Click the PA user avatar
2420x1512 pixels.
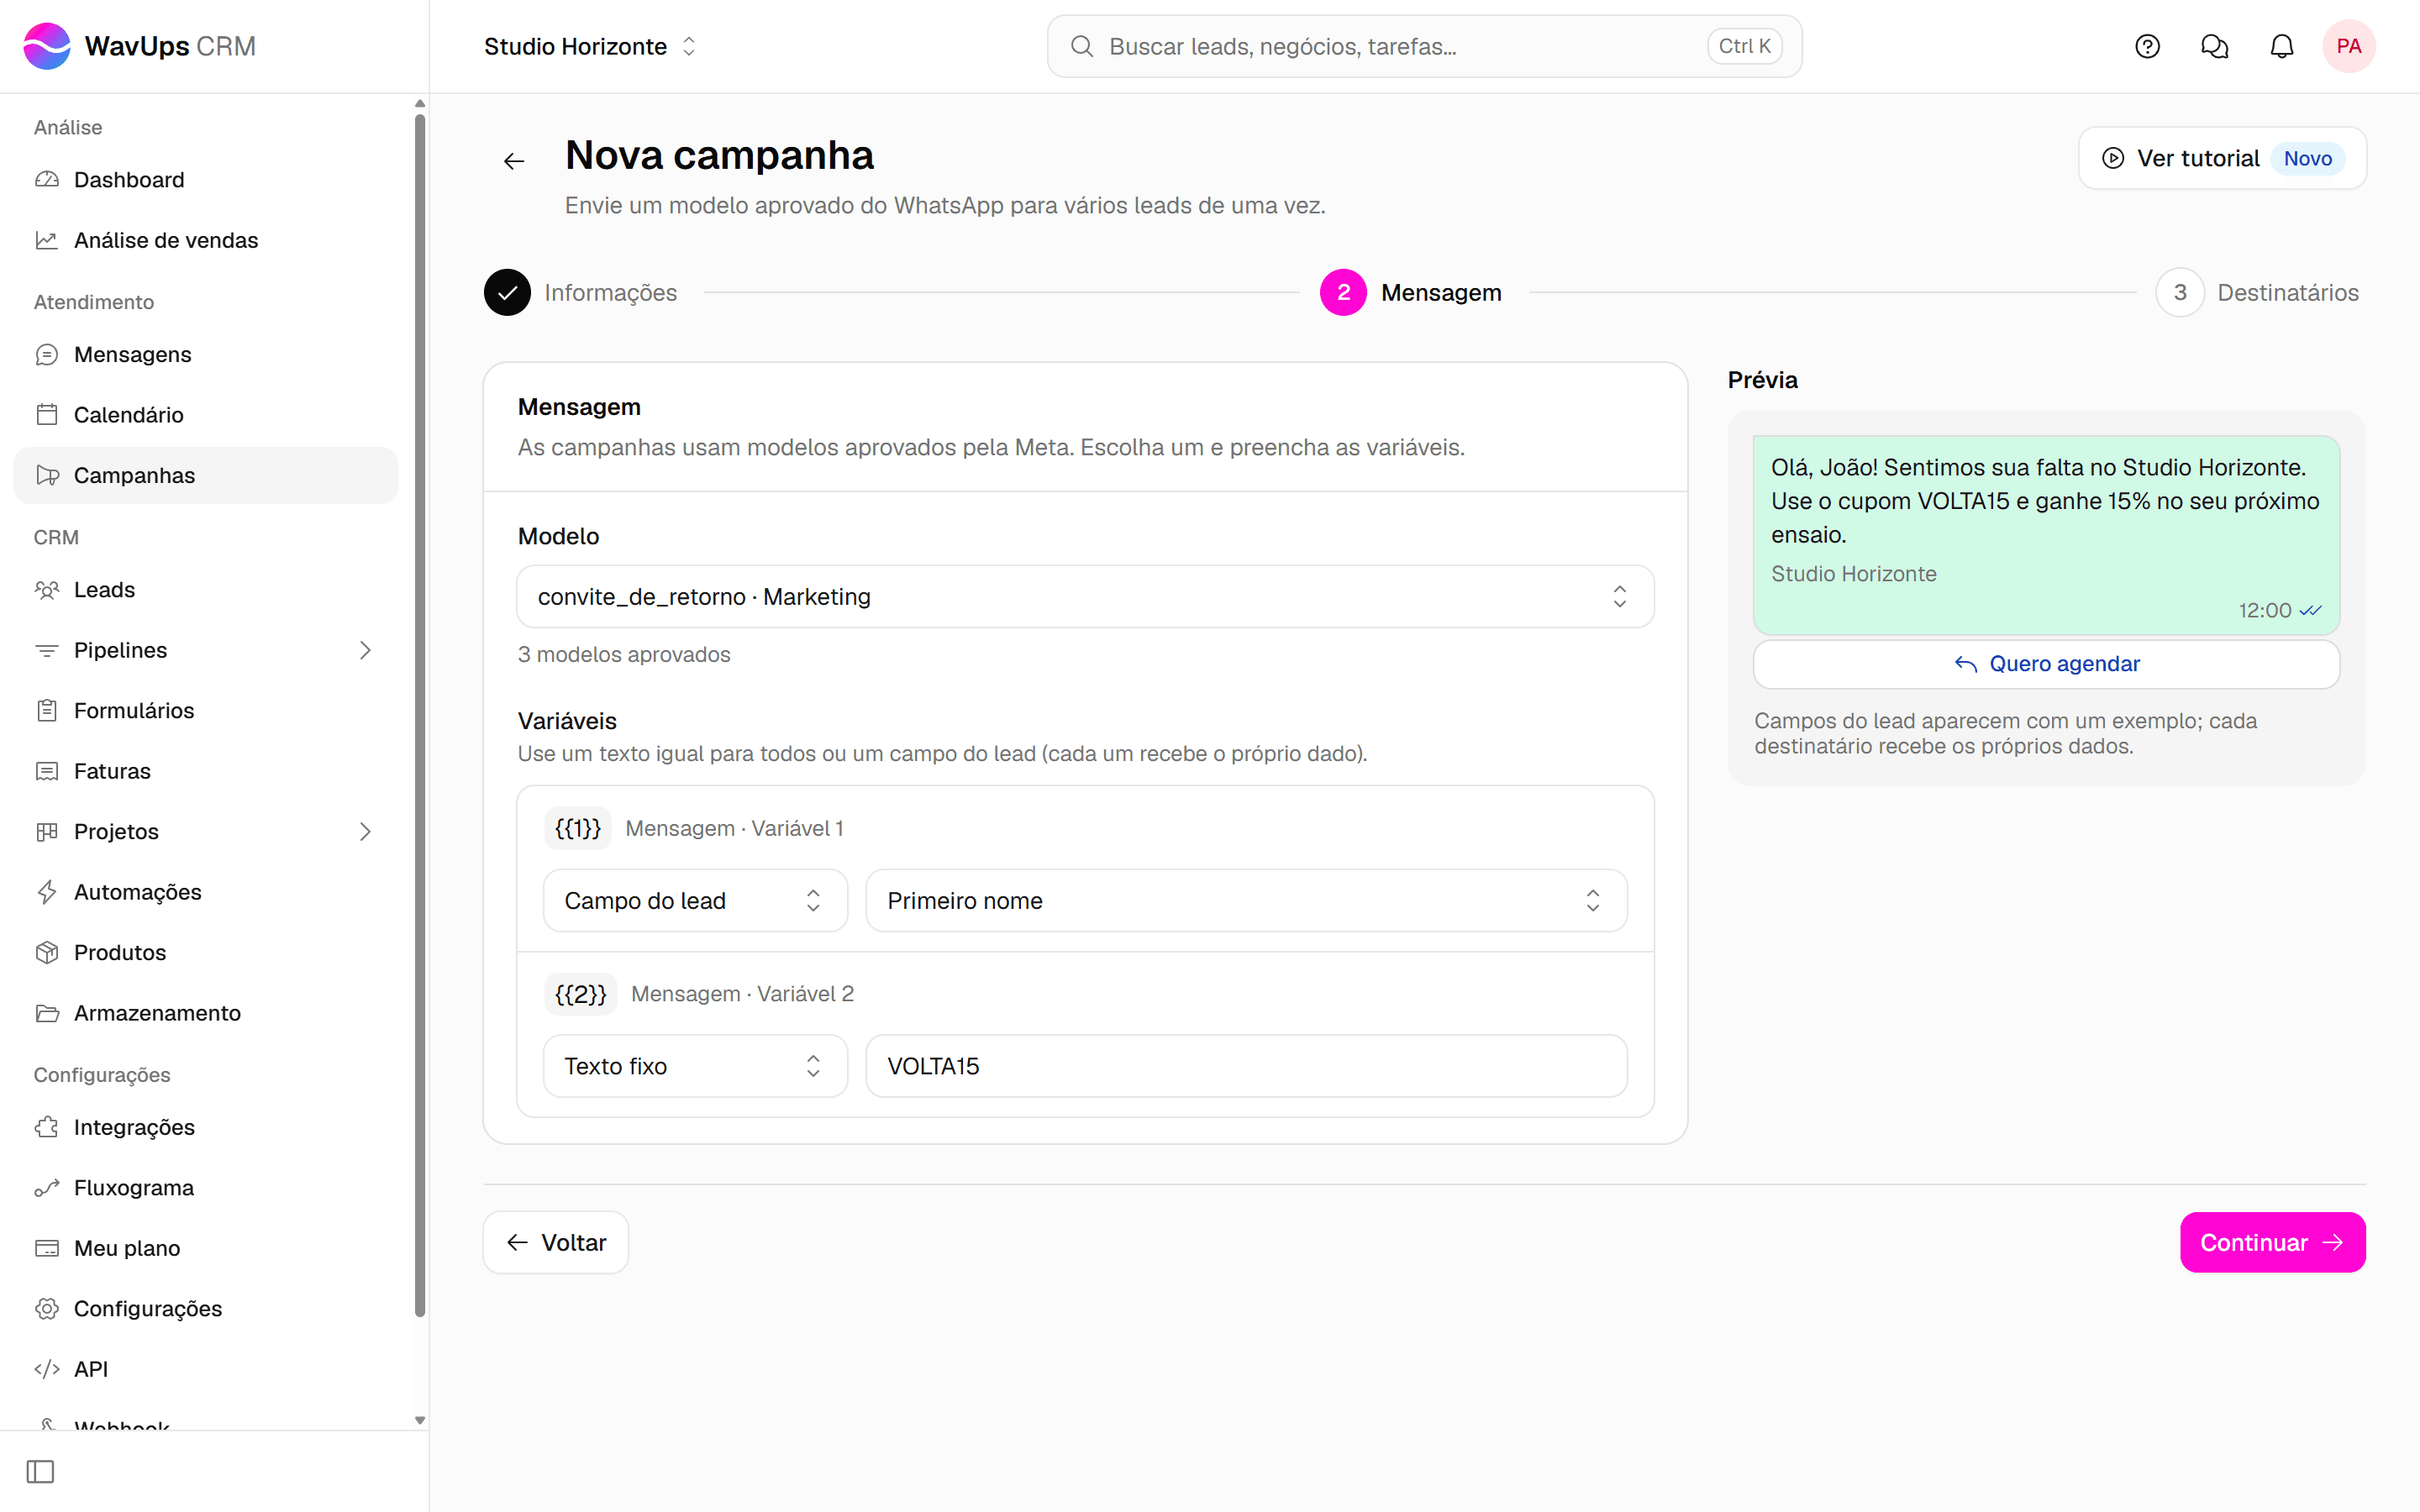pos(2348,46)
